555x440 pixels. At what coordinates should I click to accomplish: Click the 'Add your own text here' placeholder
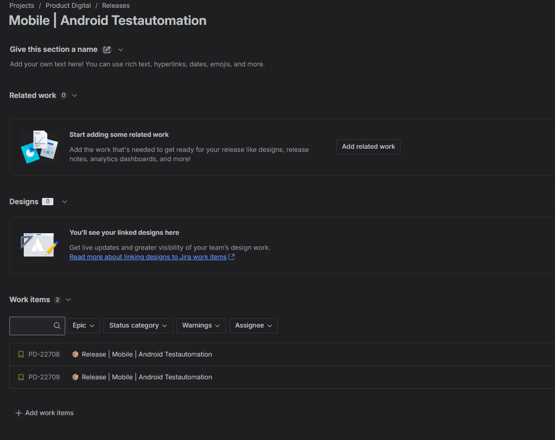coord(137,64)
